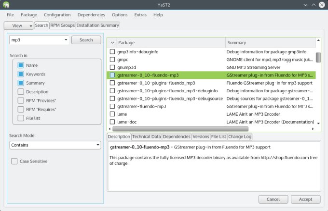Viewport: 328px width, 211px height.
Task: Open the Search Mode Contains dropdown
Action: coord(55,145)
